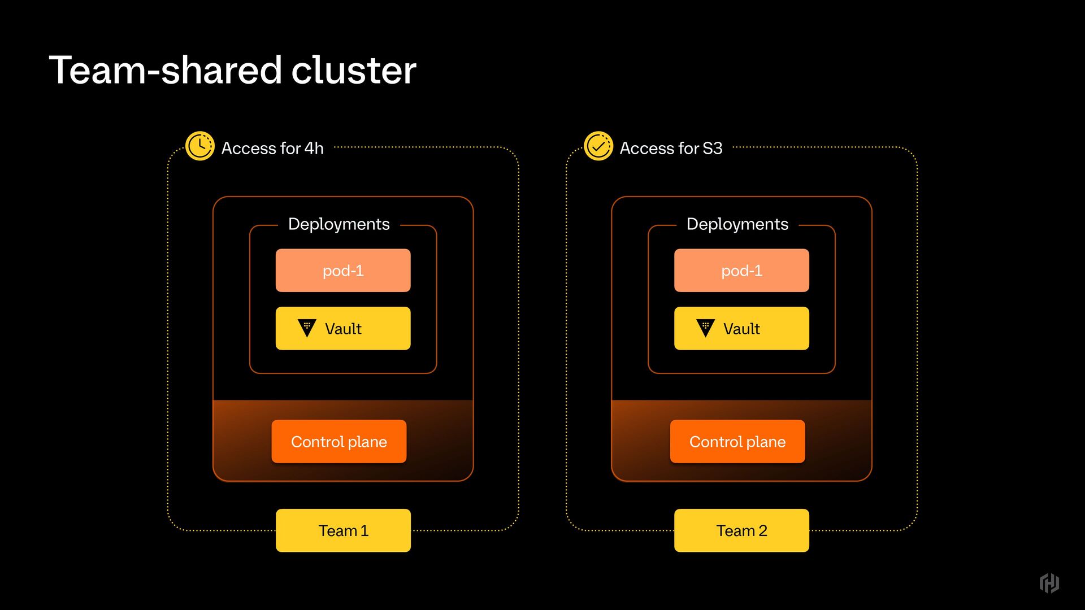The height and width of the screenshot is (610, 1085).
Task: Click the clock icon beside Access for 4h
Action: (x=199, y=146)
